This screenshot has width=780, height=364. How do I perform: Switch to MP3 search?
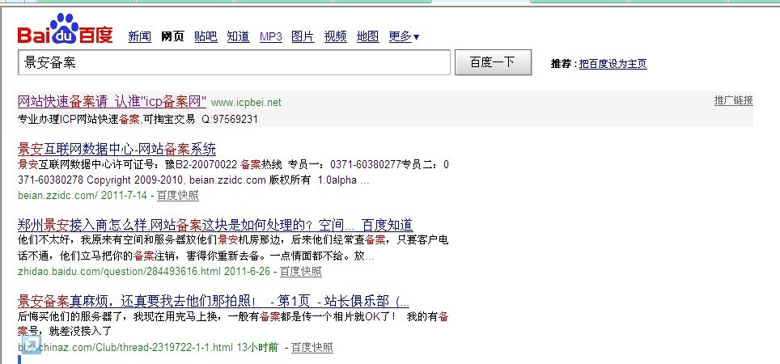pos(270,36)
